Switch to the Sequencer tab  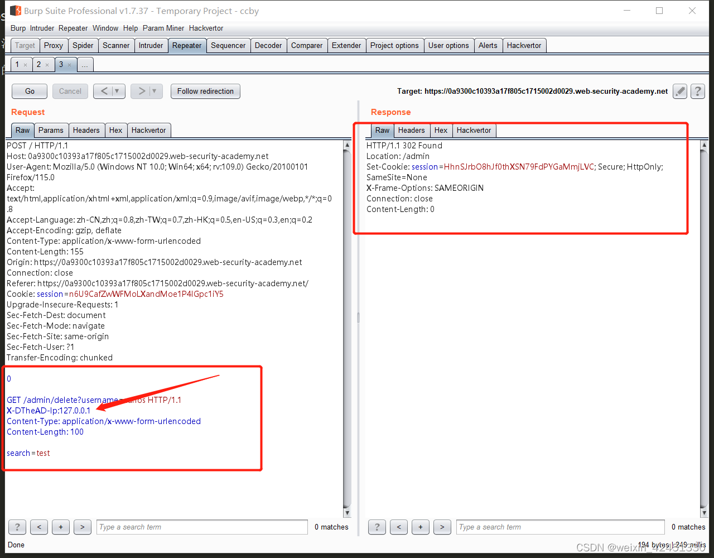228,46
